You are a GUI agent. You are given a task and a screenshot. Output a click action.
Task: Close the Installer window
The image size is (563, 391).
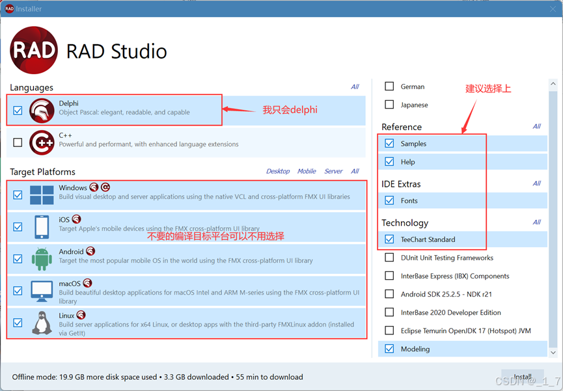point(553,9)
